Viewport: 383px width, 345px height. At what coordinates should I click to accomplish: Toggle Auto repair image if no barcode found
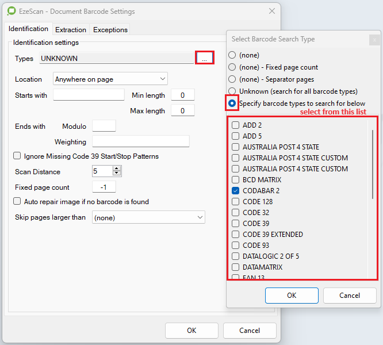point(17,202)
